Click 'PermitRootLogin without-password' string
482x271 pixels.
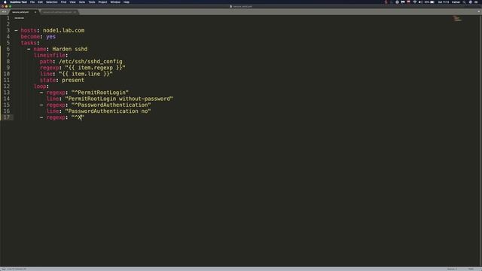click(119, 99)
